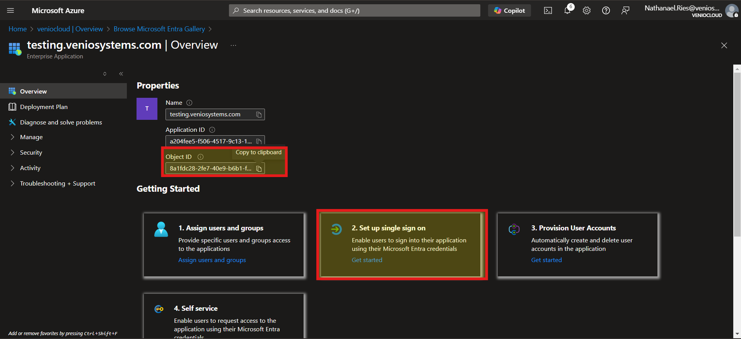Screen dimensions: 741x339
Task: Open Browse Microsoft Entra Gallery breadcrumb
Action: coord(159,29)
